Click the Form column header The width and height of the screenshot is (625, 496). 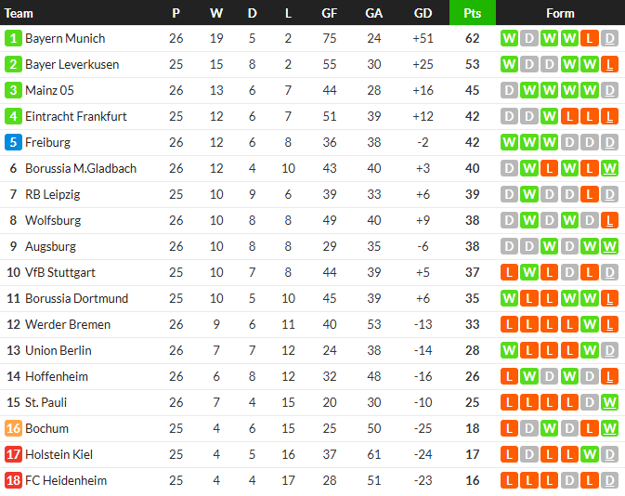pos(560,13)
